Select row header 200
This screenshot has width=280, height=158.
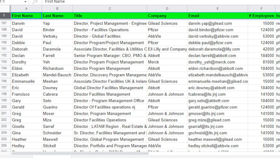pyautogui.click(x=5, y=107)
